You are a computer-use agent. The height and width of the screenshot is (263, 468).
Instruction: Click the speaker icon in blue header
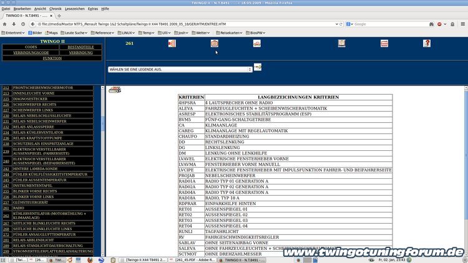pyautogui.click(x=172, y=44)
